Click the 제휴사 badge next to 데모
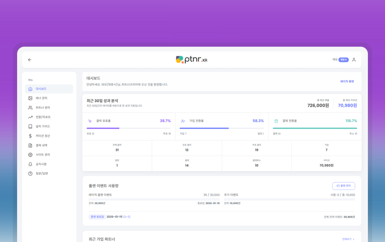The width and height of the screenshot is (385, 242). click(344, 60)
